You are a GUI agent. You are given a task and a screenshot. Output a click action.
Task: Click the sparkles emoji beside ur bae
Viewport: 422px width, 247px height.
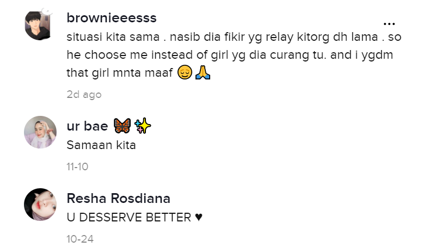142,126
